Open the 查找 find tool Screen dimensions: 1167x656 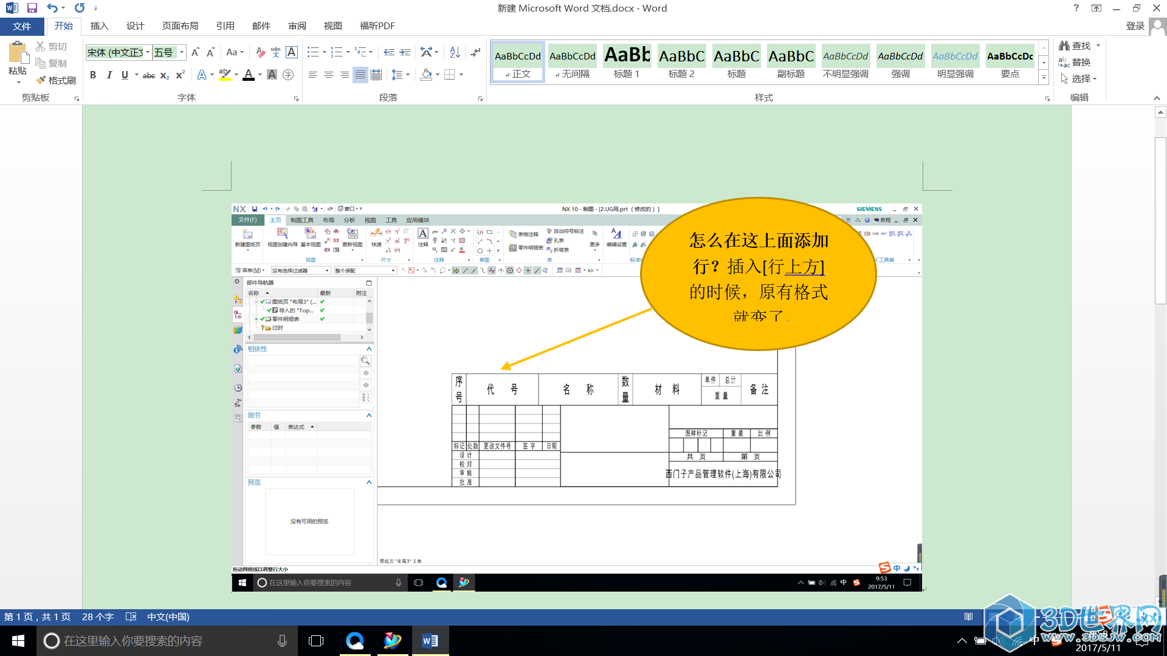(1076, 46)
